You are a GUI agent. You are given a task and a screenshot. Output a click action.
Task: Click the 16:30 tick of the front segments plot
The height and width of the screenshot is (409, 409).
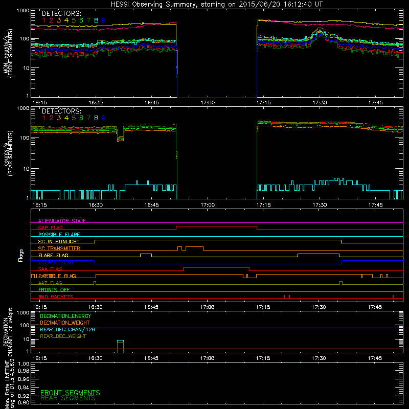(x=96, y=103)
